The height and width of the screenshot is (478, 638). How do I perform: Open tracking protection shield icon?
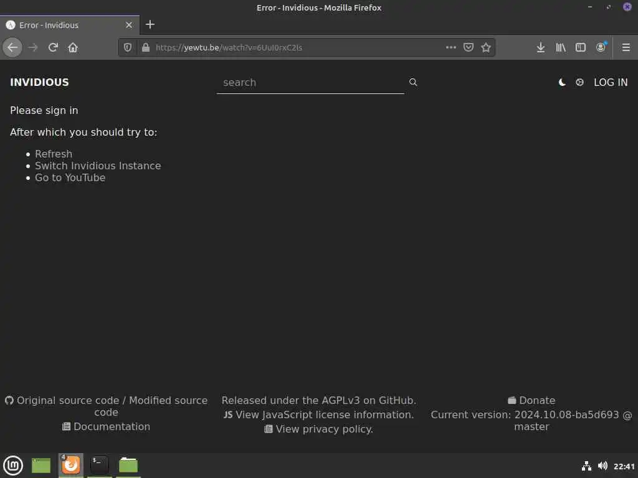pos(128,47)
